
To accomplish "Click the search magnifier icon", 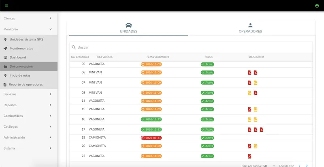I will click(74, 47).
